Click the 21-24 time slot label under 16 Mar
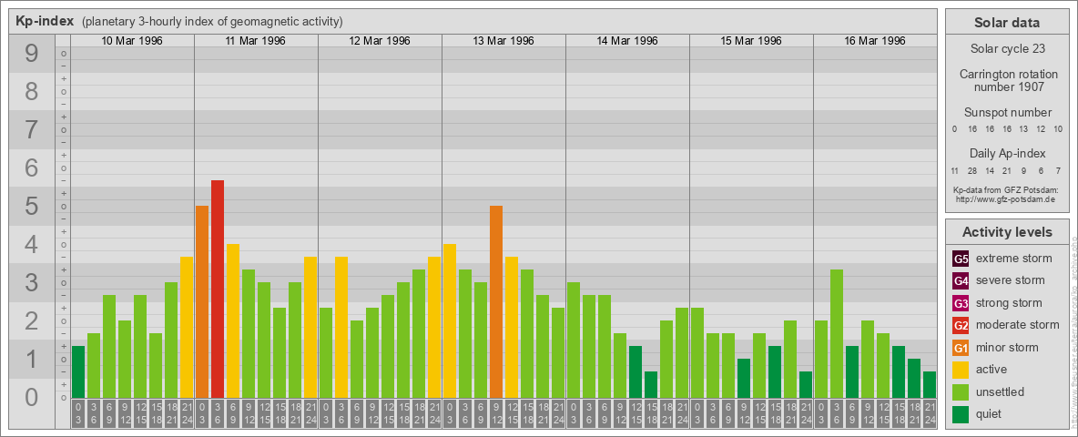 point(929,413)
